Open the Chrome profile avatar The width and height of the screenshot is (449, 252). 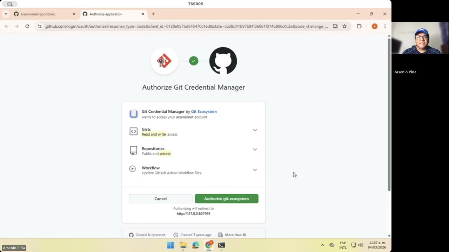tap(375, 26)
